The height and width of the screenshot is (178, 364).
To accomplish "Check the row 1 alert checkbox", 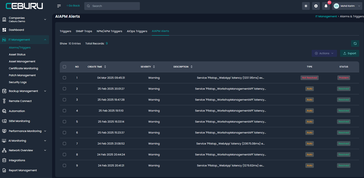I will (x=64, y=78).
